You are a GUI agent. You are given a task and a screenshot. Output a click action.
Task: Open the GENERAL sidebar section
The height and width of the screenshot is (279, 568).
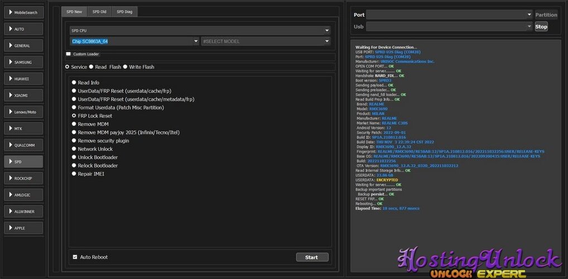(x=23, y=46)
